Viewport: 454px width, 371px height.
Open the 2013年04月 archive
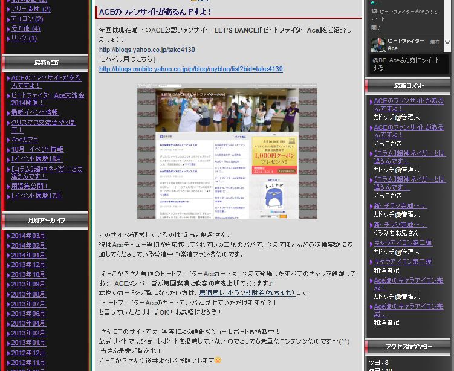28,323
